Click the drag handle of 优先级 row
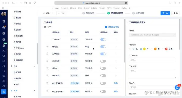The image size is (182, 98). tap(47, 47)
